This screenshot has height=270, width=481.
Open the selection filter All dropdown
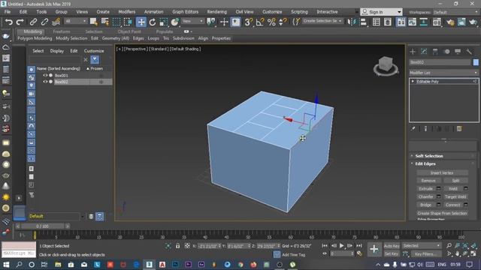coord(76,21)
